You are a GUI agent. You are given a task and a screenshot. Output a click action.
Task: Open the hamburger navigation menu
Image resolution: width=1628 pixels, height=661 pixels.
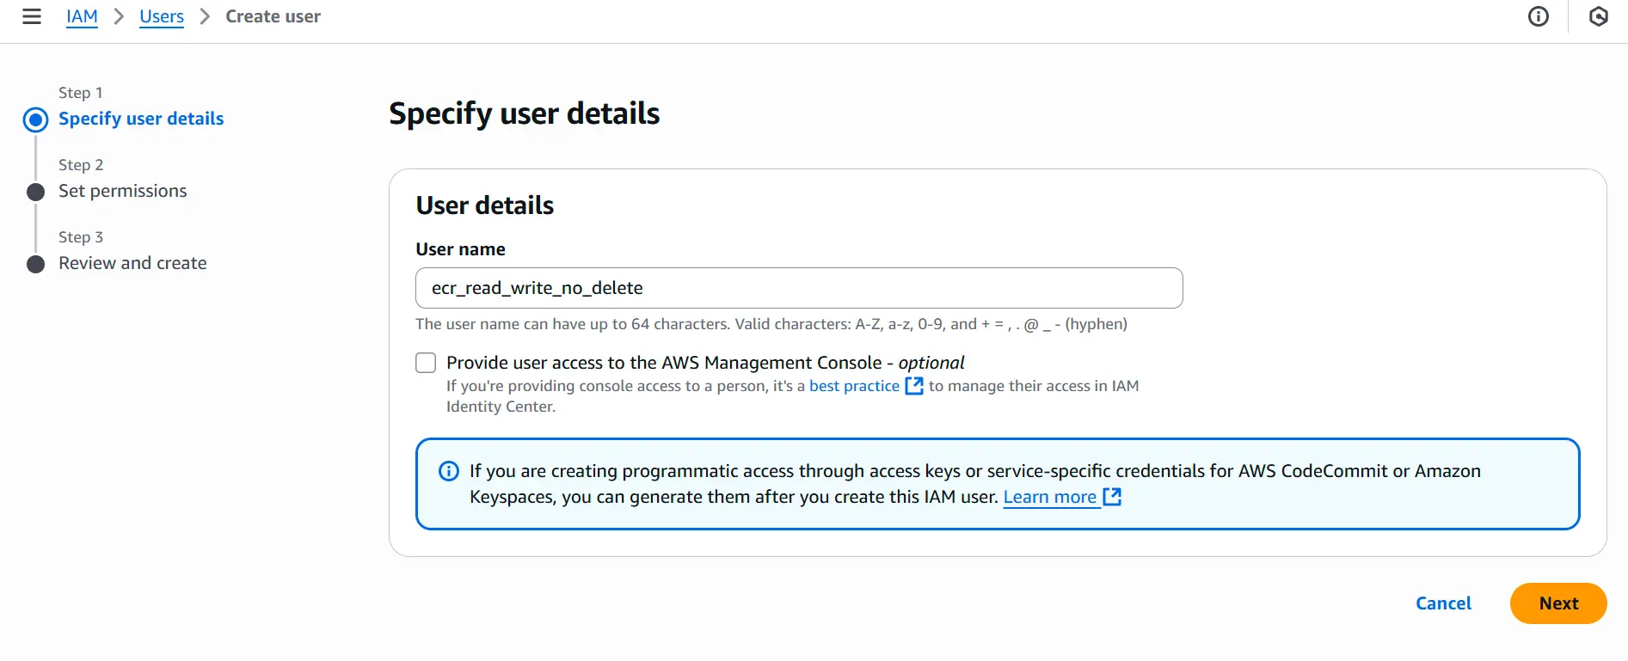[x=32, y=16]
